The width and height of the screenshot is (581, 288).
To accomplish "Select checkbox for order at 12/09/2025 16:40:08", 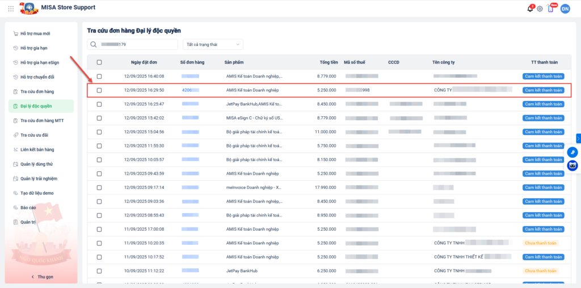I will [x=99, y=76].
